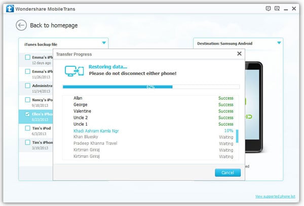Viewport: 304px width, 206px height.
Task: Go Back to homepage
Action: coord(54,25)
